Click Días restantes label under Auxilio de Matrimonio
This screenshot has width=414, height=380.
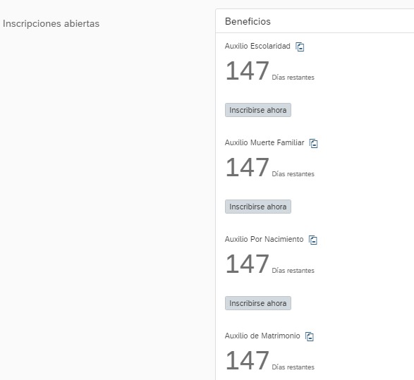pos(293,367)
